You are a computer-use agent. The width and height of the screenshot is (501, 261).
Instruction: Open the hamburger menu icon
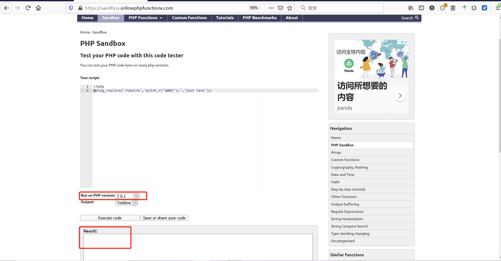coord(497,8)
